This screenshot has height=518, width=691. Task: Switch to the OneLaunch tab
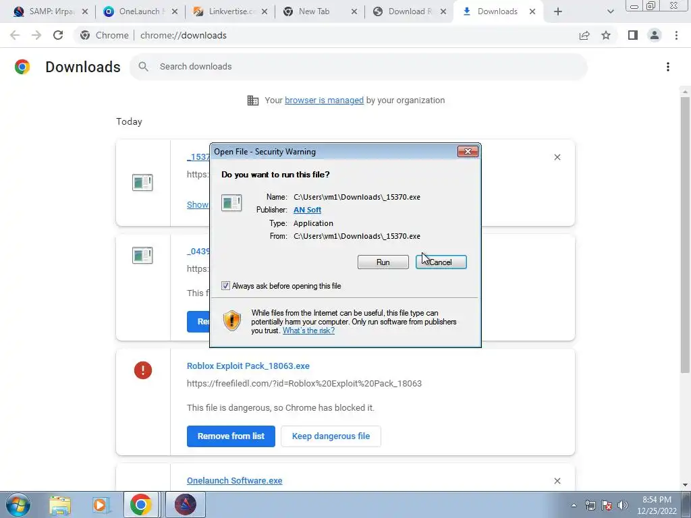(141, 11)
